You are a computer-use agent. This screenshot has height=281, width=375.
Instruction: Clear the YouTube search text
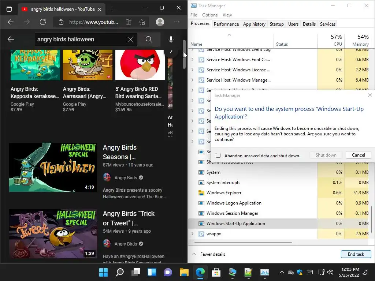(x=131, y=40)
